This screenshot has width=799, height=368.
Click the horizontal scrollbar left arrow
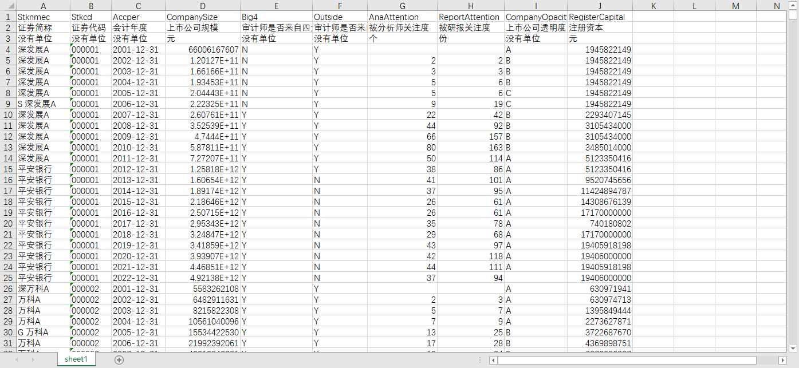[494, 360]
